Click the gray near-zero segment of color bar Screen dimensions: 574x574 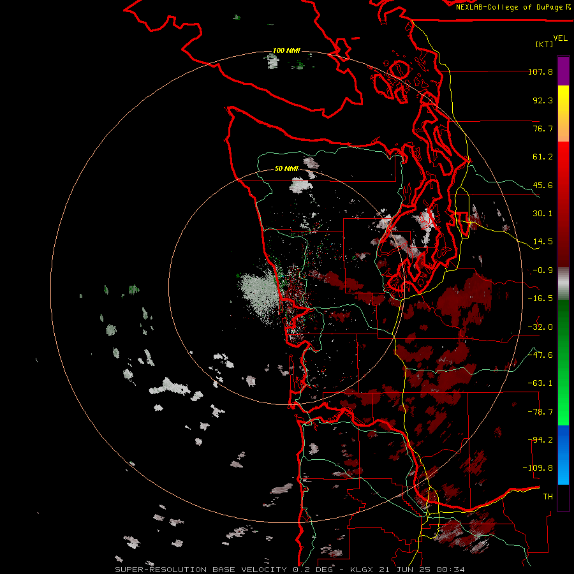click(563, 284)
